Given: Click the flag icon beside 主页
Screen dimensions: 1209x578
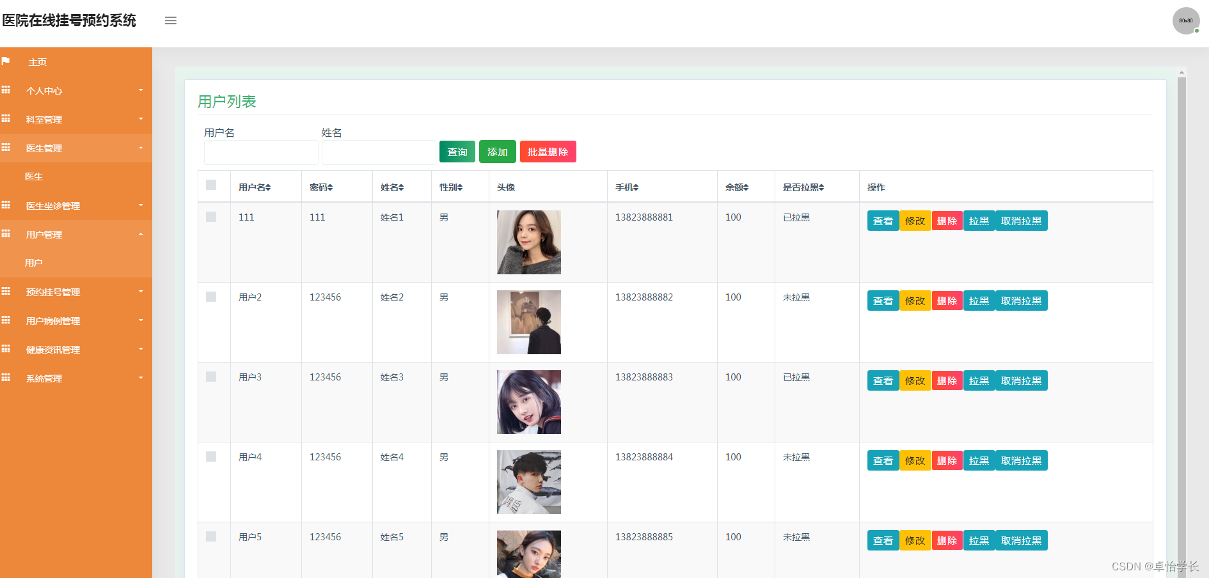Looking at the screenshot, I should 6,61.
